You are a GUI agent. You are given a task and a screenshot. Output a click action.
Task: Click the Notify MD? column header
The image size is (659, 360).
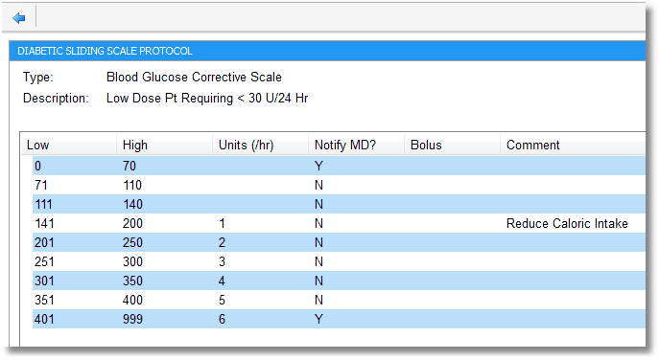point(356,146)
